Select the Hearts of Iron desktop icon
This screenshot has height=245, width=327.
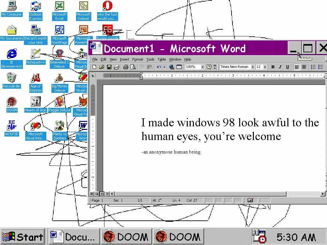coord(35,105)
